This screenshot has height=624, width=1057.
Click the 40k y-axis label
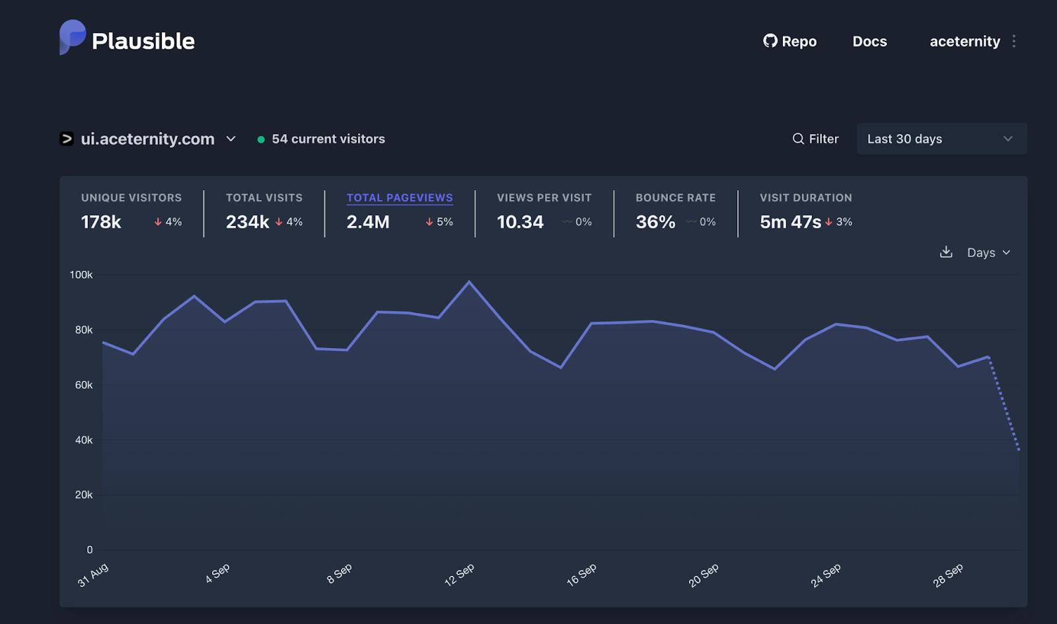(x=84, y=440)
